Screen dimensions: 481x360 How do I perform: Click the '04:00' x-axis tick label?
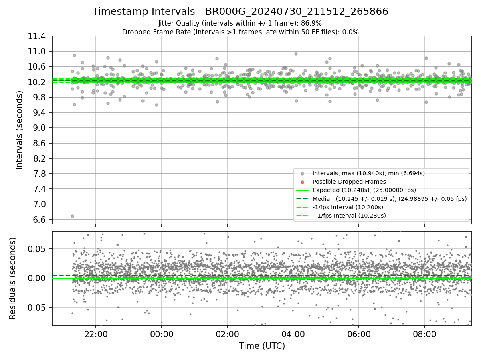[x=293, y=334]
